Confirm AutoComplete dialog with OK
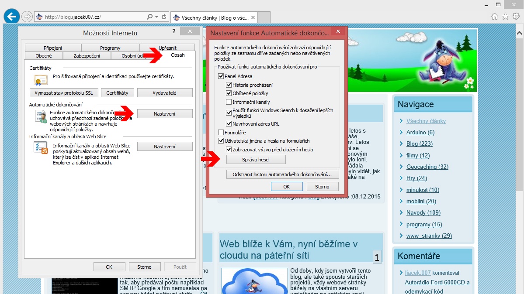This screenshot has width=524, height=294. [x=287, y=187]
